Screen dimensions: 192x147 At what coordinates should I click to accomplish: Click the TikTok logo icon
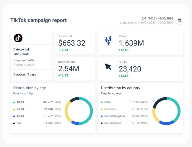coord(18,38)
